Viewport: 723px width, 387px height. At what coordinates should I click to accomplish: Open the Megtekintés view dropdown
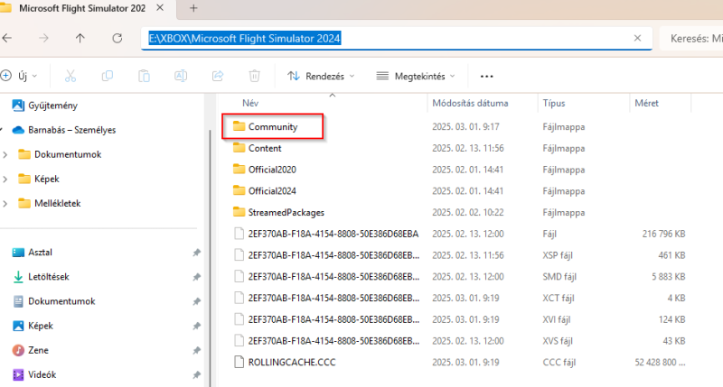416,76
